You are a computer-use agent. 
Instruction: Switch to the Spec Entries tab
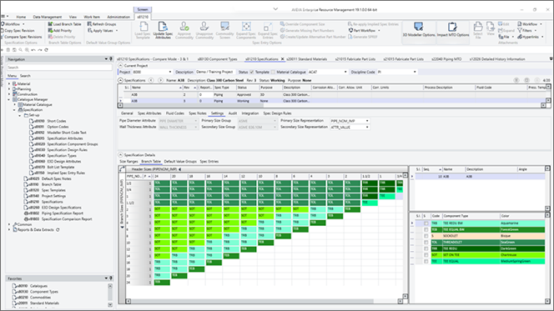click(x=209, y=161)
